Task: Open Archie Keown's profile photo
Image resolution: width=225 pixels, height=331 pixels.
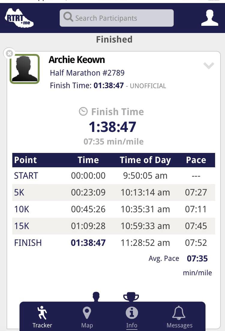Action: (x=25, y=69)
